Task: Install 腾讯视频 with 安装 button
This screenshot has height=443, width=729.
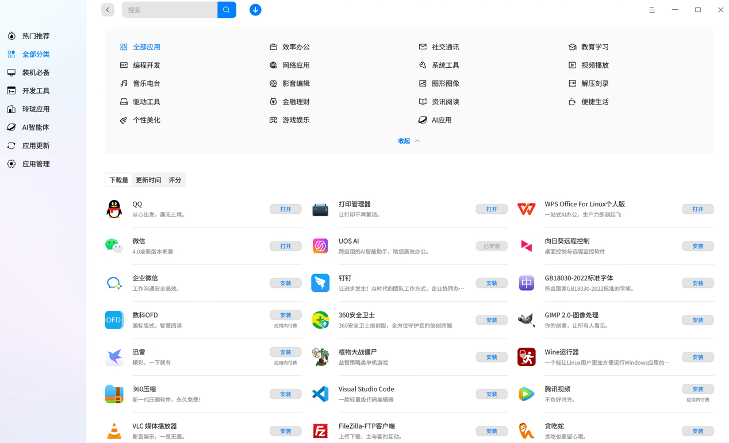Action: (698, 389)
